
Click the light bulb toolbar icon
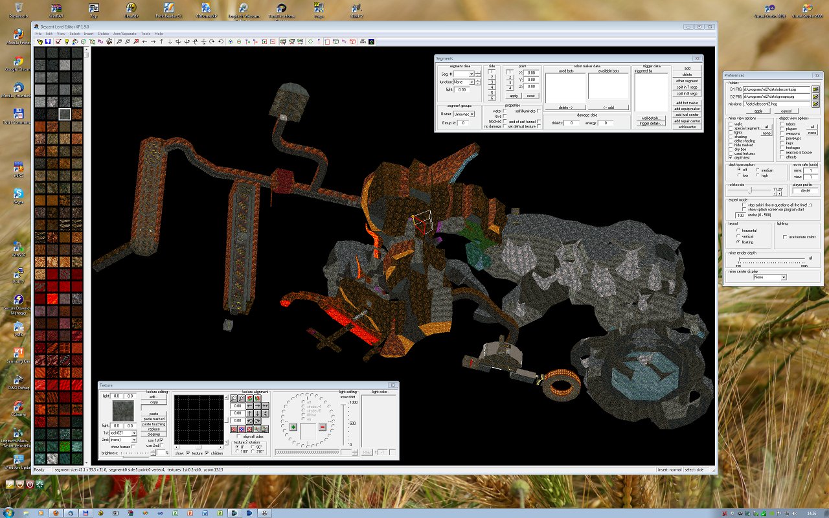(x=66, y=41)
